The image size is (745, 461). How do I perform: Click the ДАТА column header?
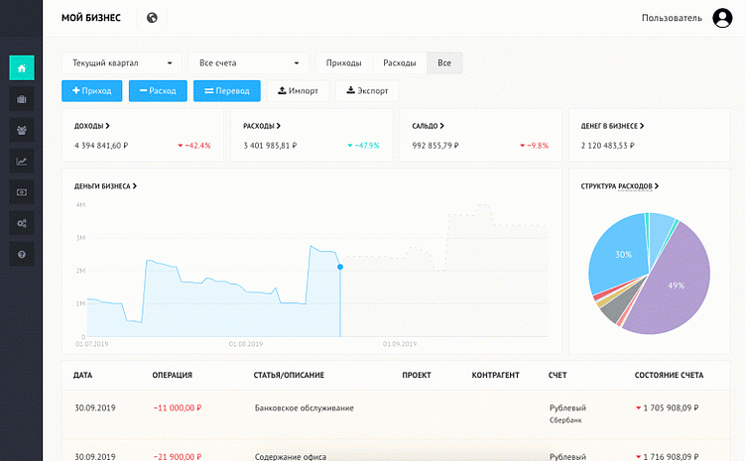[82, 375]
